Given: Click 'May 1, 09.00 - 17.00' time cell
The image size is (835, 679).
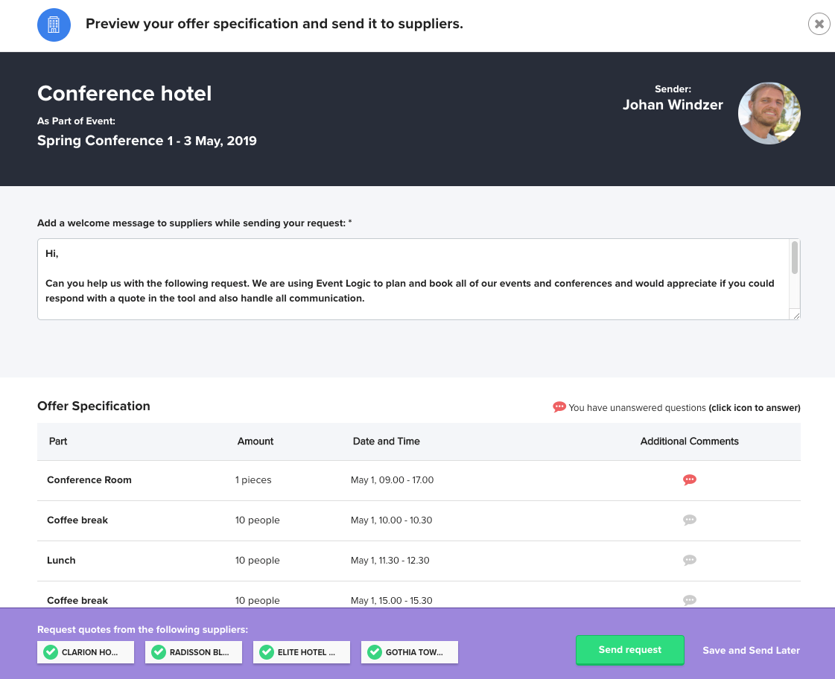Looking at the screenshot, I should coord(393,479).
